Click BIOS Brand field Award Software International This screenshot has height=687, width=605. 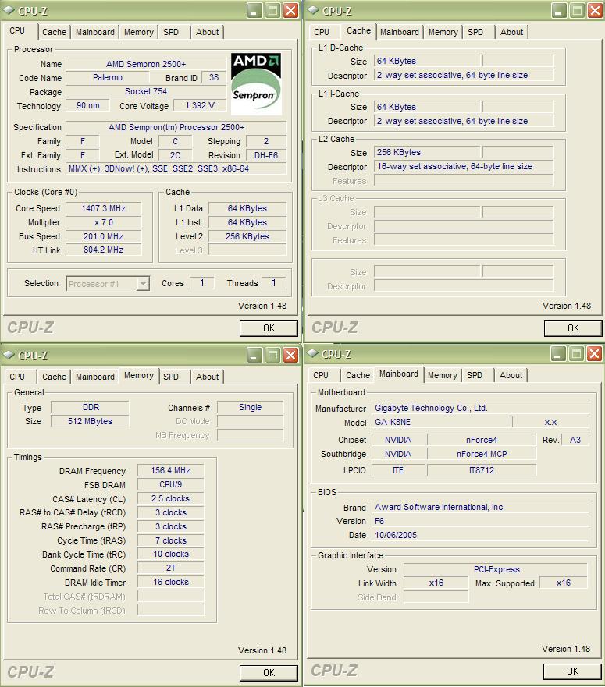[x=480, y=508]
